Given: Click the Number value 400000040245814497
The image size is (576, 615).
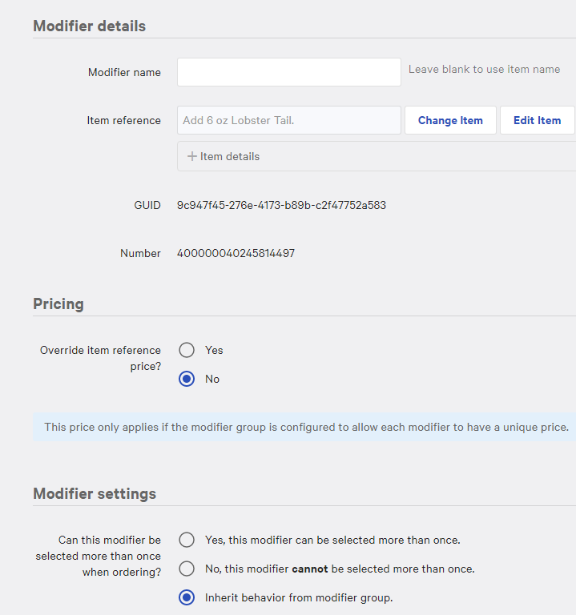Looking at the screenshot, I should coord(236,253).
